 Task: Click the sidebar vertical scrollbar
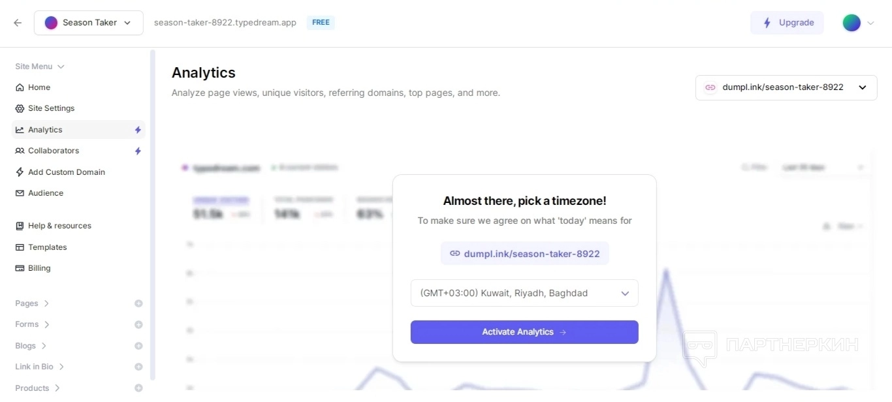point(153,215)
